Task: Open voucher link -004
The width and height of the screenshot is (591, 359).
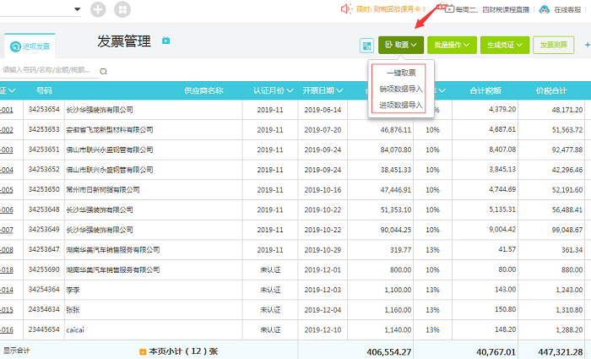Action: (x=7, y=170)
